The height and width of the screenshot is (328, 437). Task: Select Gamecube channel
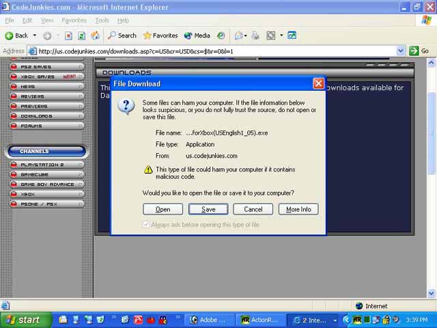point(47,175)
